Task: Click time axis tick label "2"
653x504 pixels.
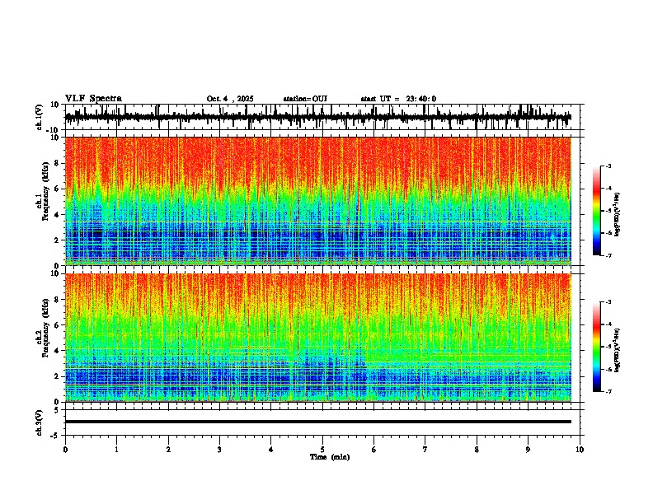Action: click(x=168, y=450)
